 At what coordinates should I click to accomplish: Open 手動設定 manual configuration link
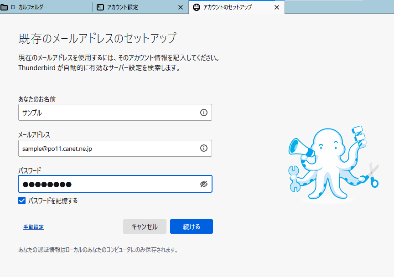point(33,227)
